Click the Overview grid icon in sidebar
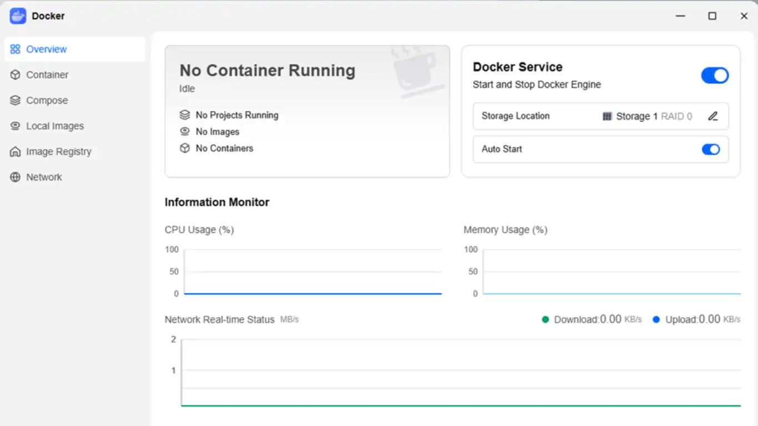The height and width of the screenshot is (426, 758). (15, 49)
